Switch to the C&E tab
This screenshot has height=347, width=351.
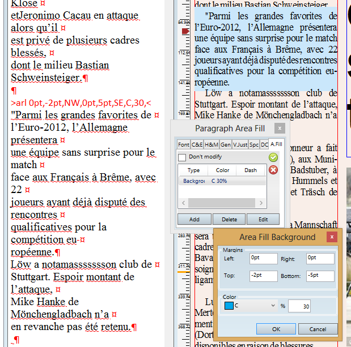click(197, 145)
